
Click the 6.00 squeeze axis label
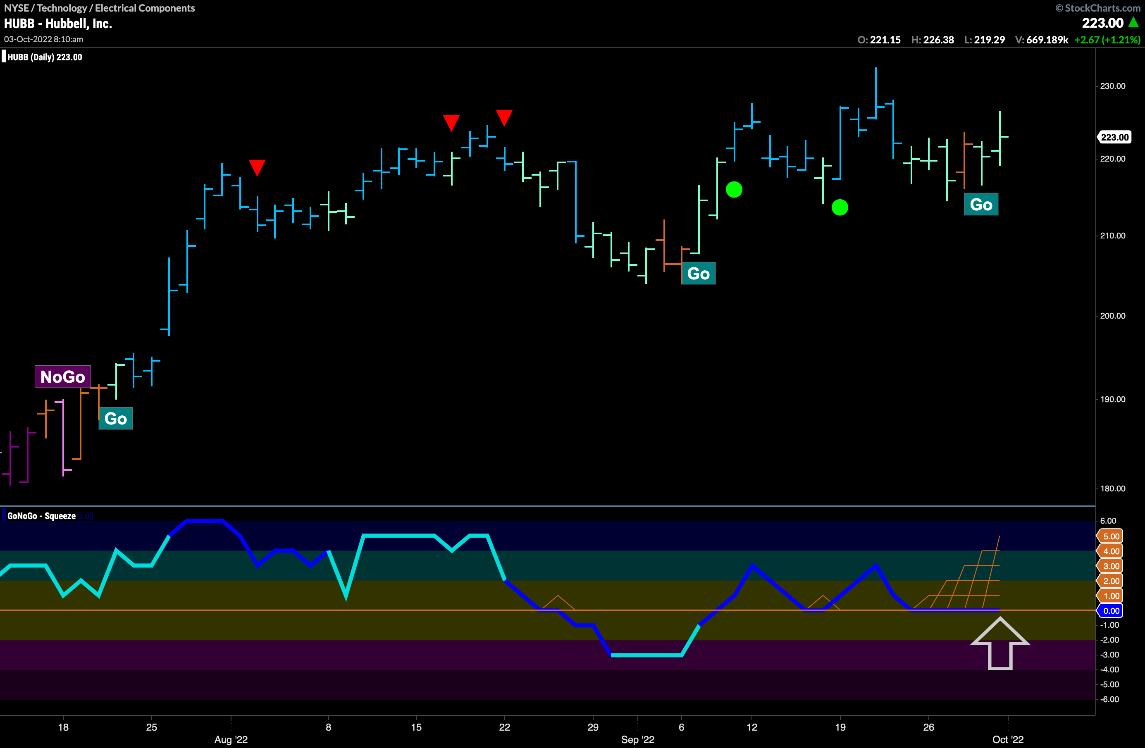pyautogui.click(x=1109, y=521)
